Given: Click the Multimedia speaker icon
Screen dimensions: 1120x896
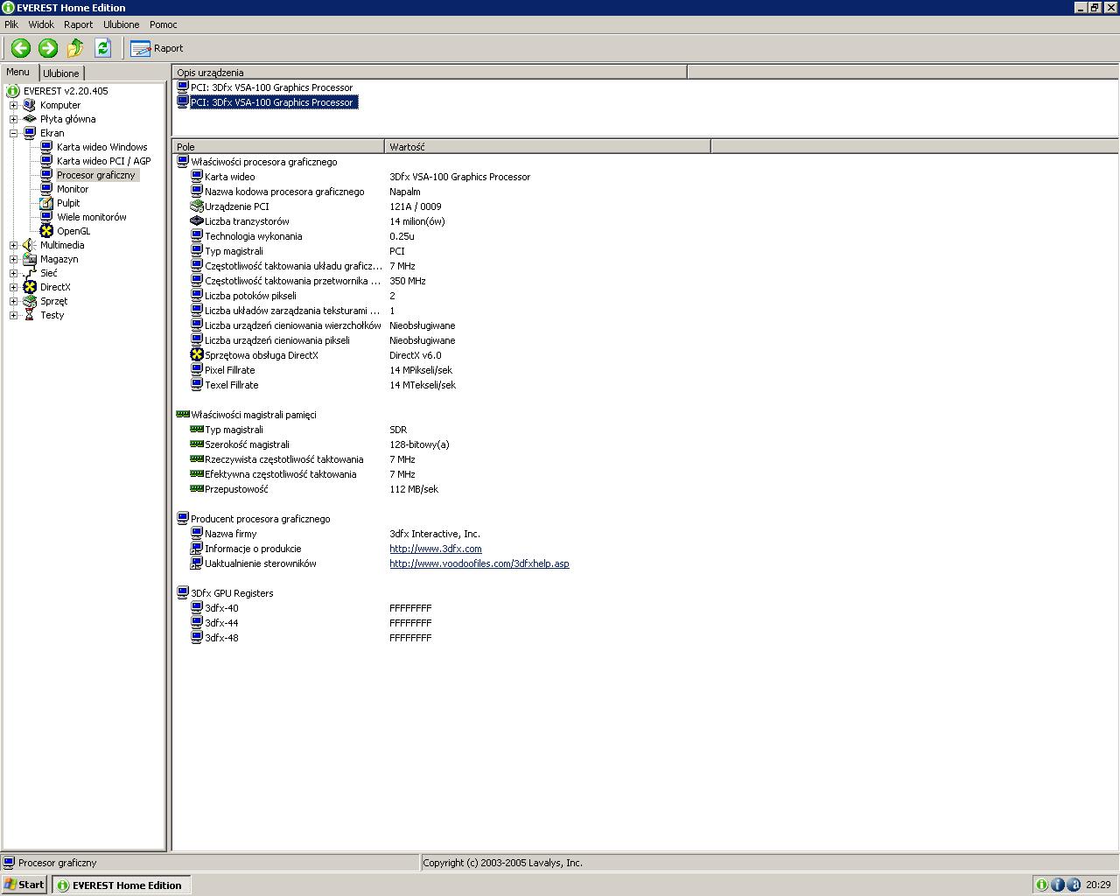Looking at the screenshot, I should click(30, 245).
